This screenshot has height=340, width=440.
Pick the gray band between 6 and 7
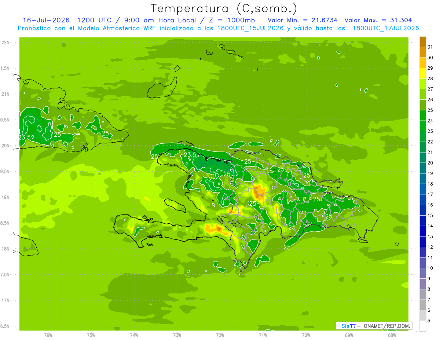(423, 305)
